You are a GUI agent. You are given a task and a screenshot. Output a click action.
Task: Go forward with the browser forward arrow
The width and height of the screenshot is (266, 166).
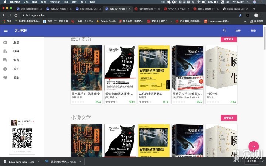10,15
